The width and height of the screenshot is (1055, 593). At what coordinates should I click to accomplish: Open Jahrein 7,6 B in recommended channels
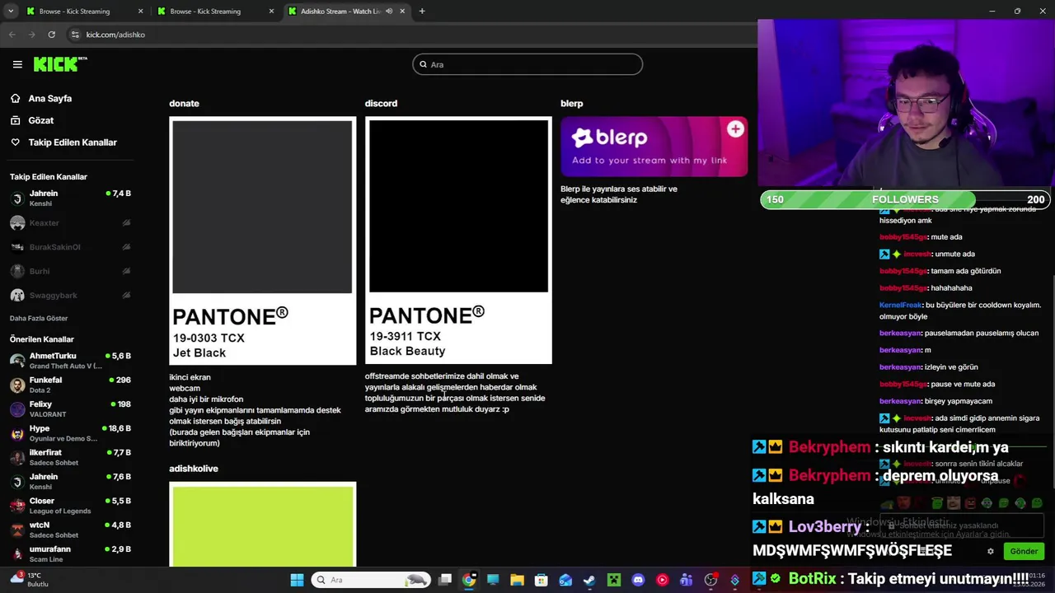(x=70, y=481)
